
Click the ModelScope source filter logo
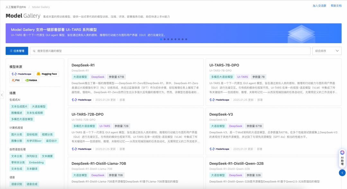pyautogui.click(x=21, y=74)
